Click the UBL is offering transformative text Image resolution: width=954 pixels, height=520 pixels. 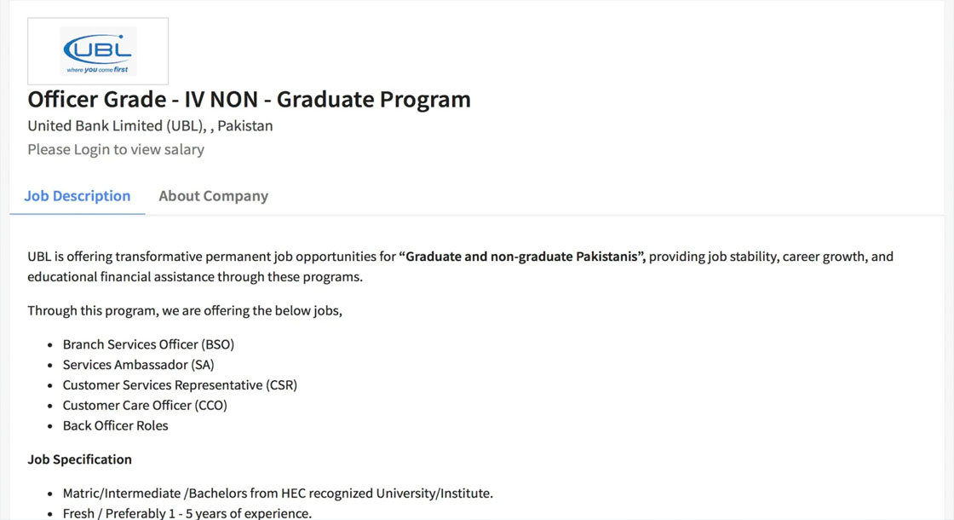coord(212,257)
